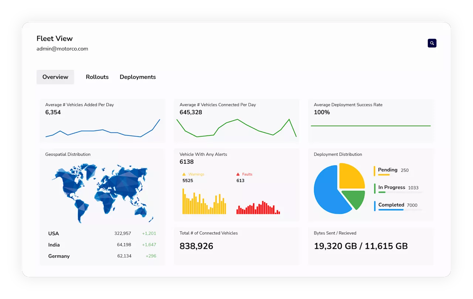Click the 645,328 connected value
This screenshot has width=473, height=299.
191,112
